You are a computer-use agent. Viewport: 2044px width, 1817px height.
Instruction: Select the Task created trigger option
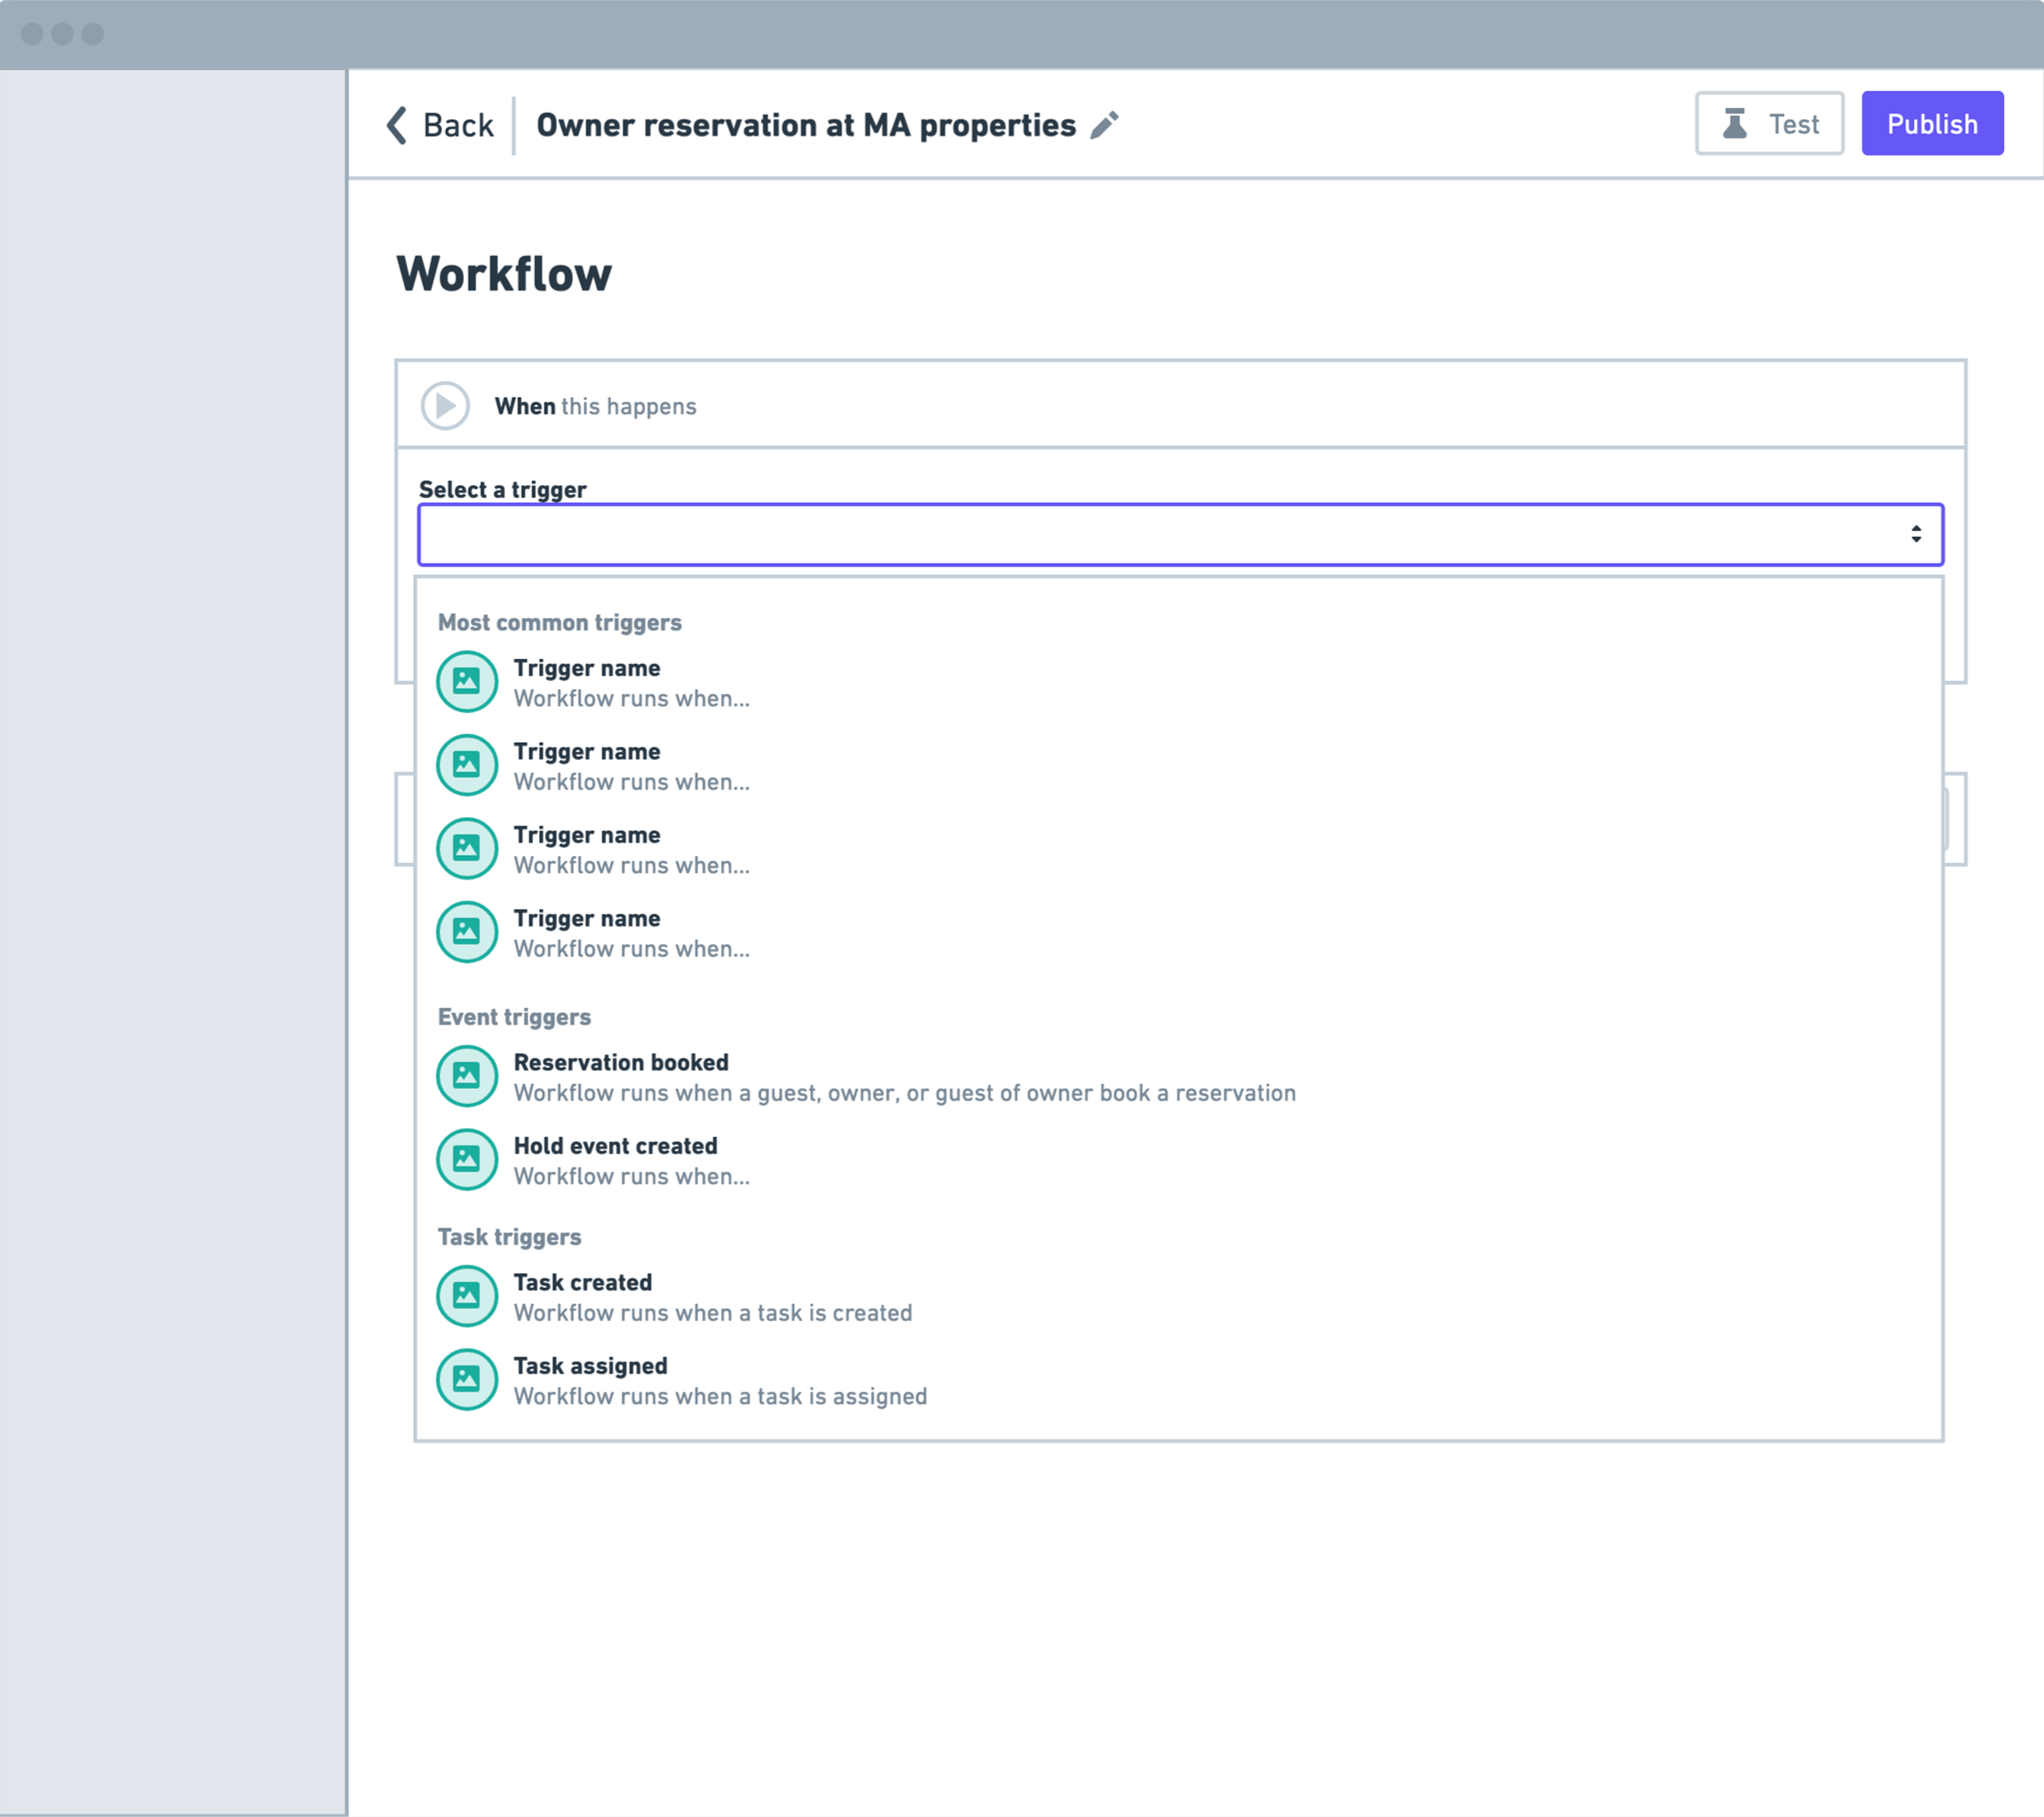583,1283
